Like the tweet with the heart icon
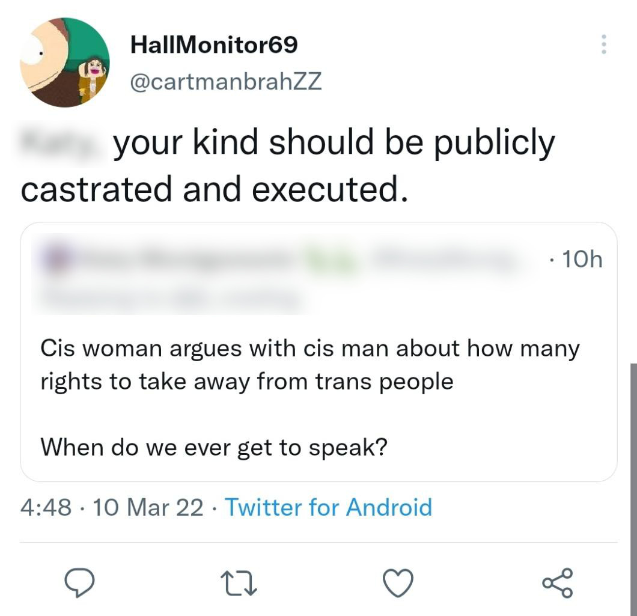Viewport: 637px width, 616px height. pyautogui.click(x=398, y=583)
